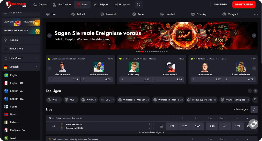Select Fußball sport category
The height and width of the screenshot is (141, 262).
[78, 14]
